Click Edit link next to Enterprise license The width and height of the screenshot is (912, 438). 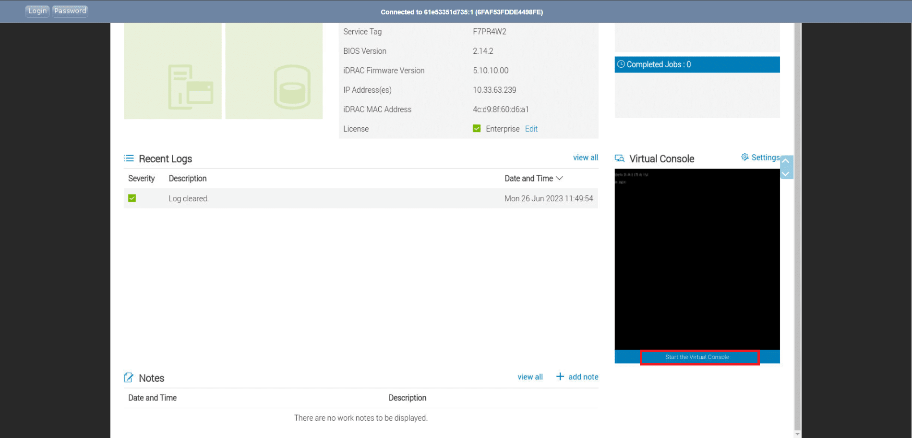pos(531,129)
